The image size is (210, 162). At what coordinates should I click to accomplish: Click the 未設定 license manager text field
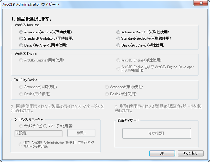pyautogui.click(x=39, y=133)
